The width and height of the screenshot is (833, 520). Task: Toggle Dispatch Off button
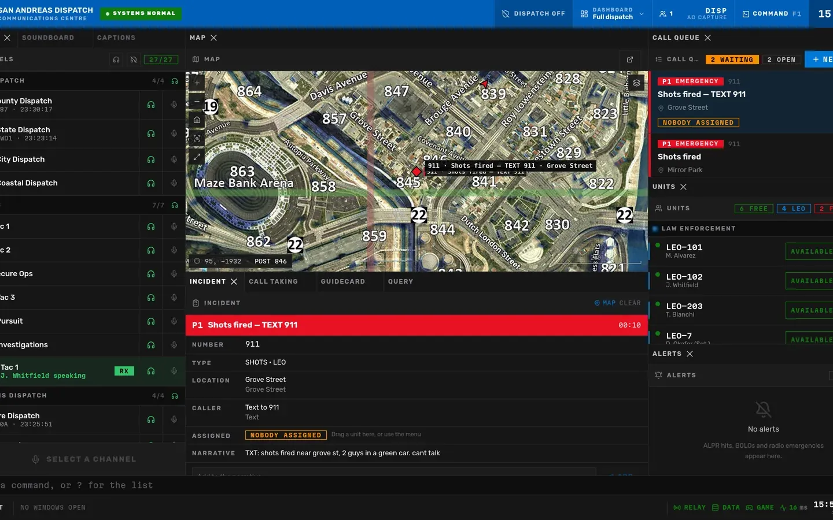(533, 13)
